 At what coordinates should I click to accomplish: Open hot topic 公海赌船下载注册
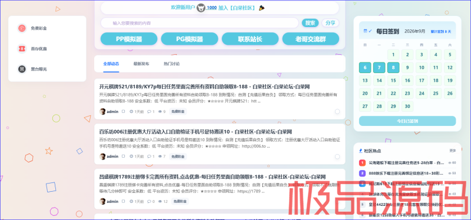406,163
